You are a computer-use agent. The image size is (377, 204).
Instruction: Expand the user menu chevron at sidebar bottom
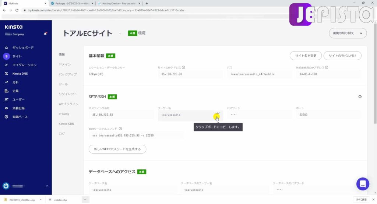(47, 186)
